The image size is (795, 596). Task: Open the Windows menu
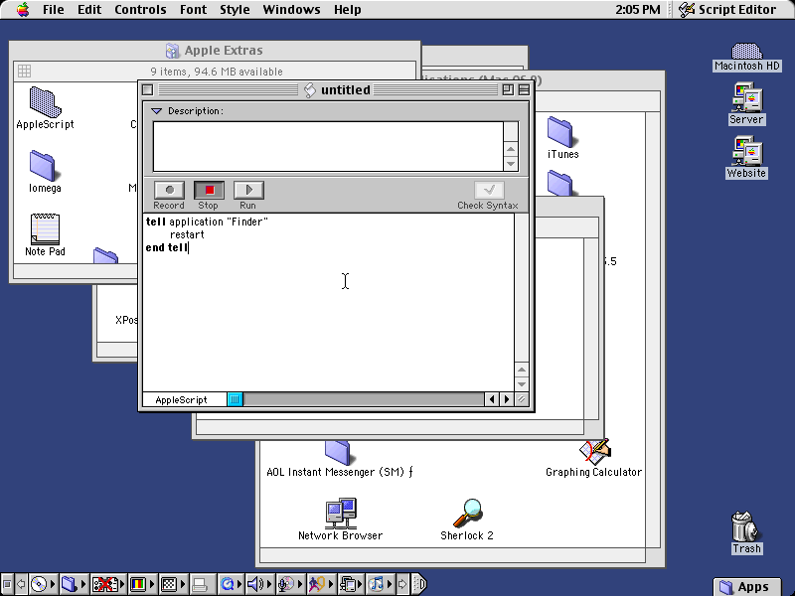point(291,10)
